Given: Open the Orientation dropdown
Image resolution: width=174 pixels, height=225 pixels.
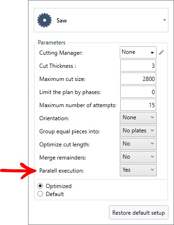Looking at the screenshot, I should [138, 118].
